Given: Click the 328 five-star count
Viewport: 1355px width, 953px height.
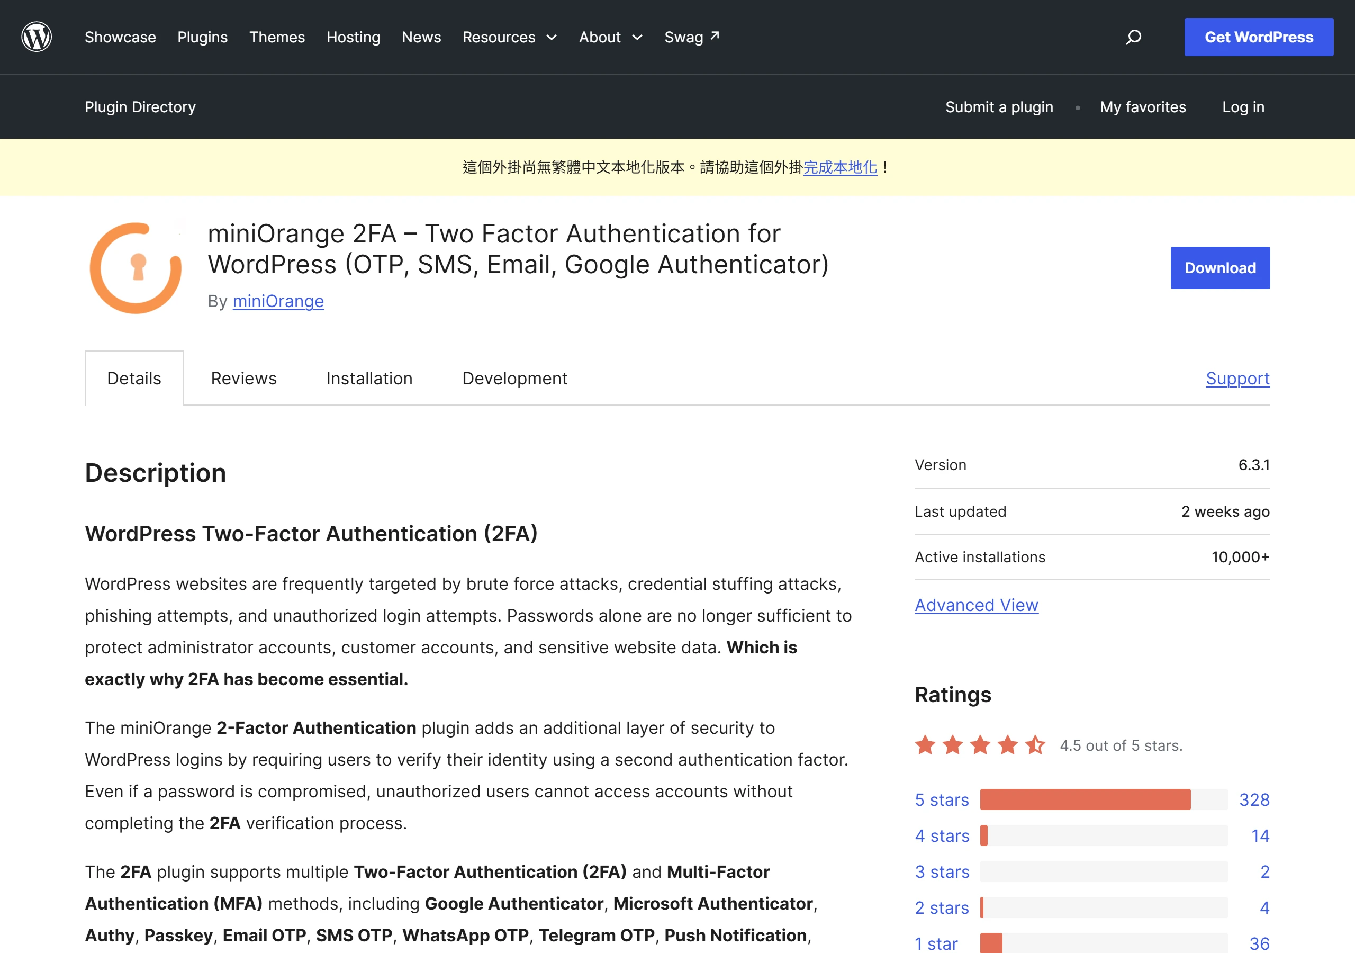Looking at the screenshot, I should pos(1254,799).
